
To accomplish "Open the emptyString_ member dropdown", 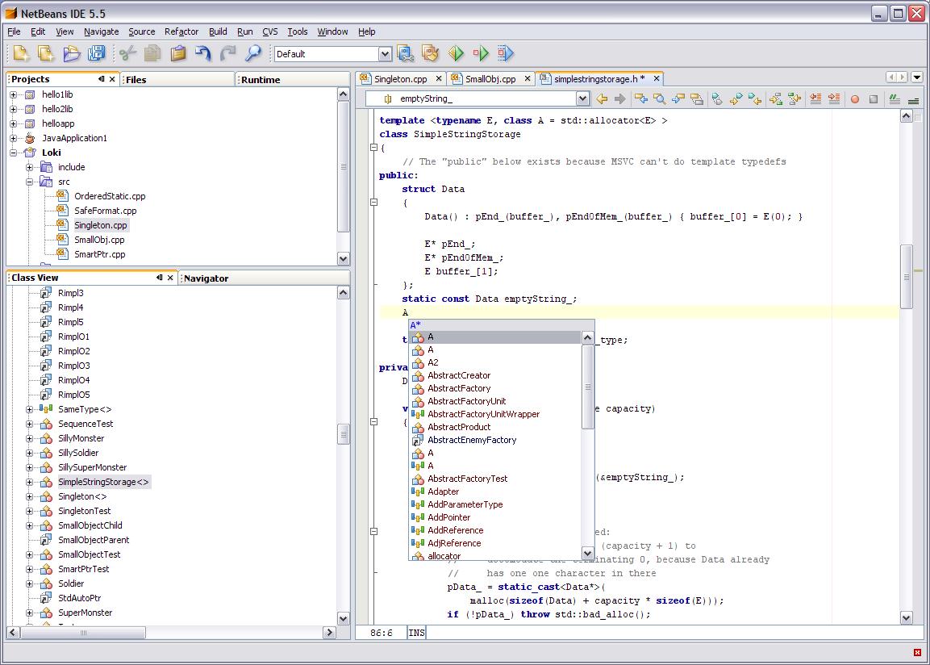I will pyautogui.click(x=582, y=98).
